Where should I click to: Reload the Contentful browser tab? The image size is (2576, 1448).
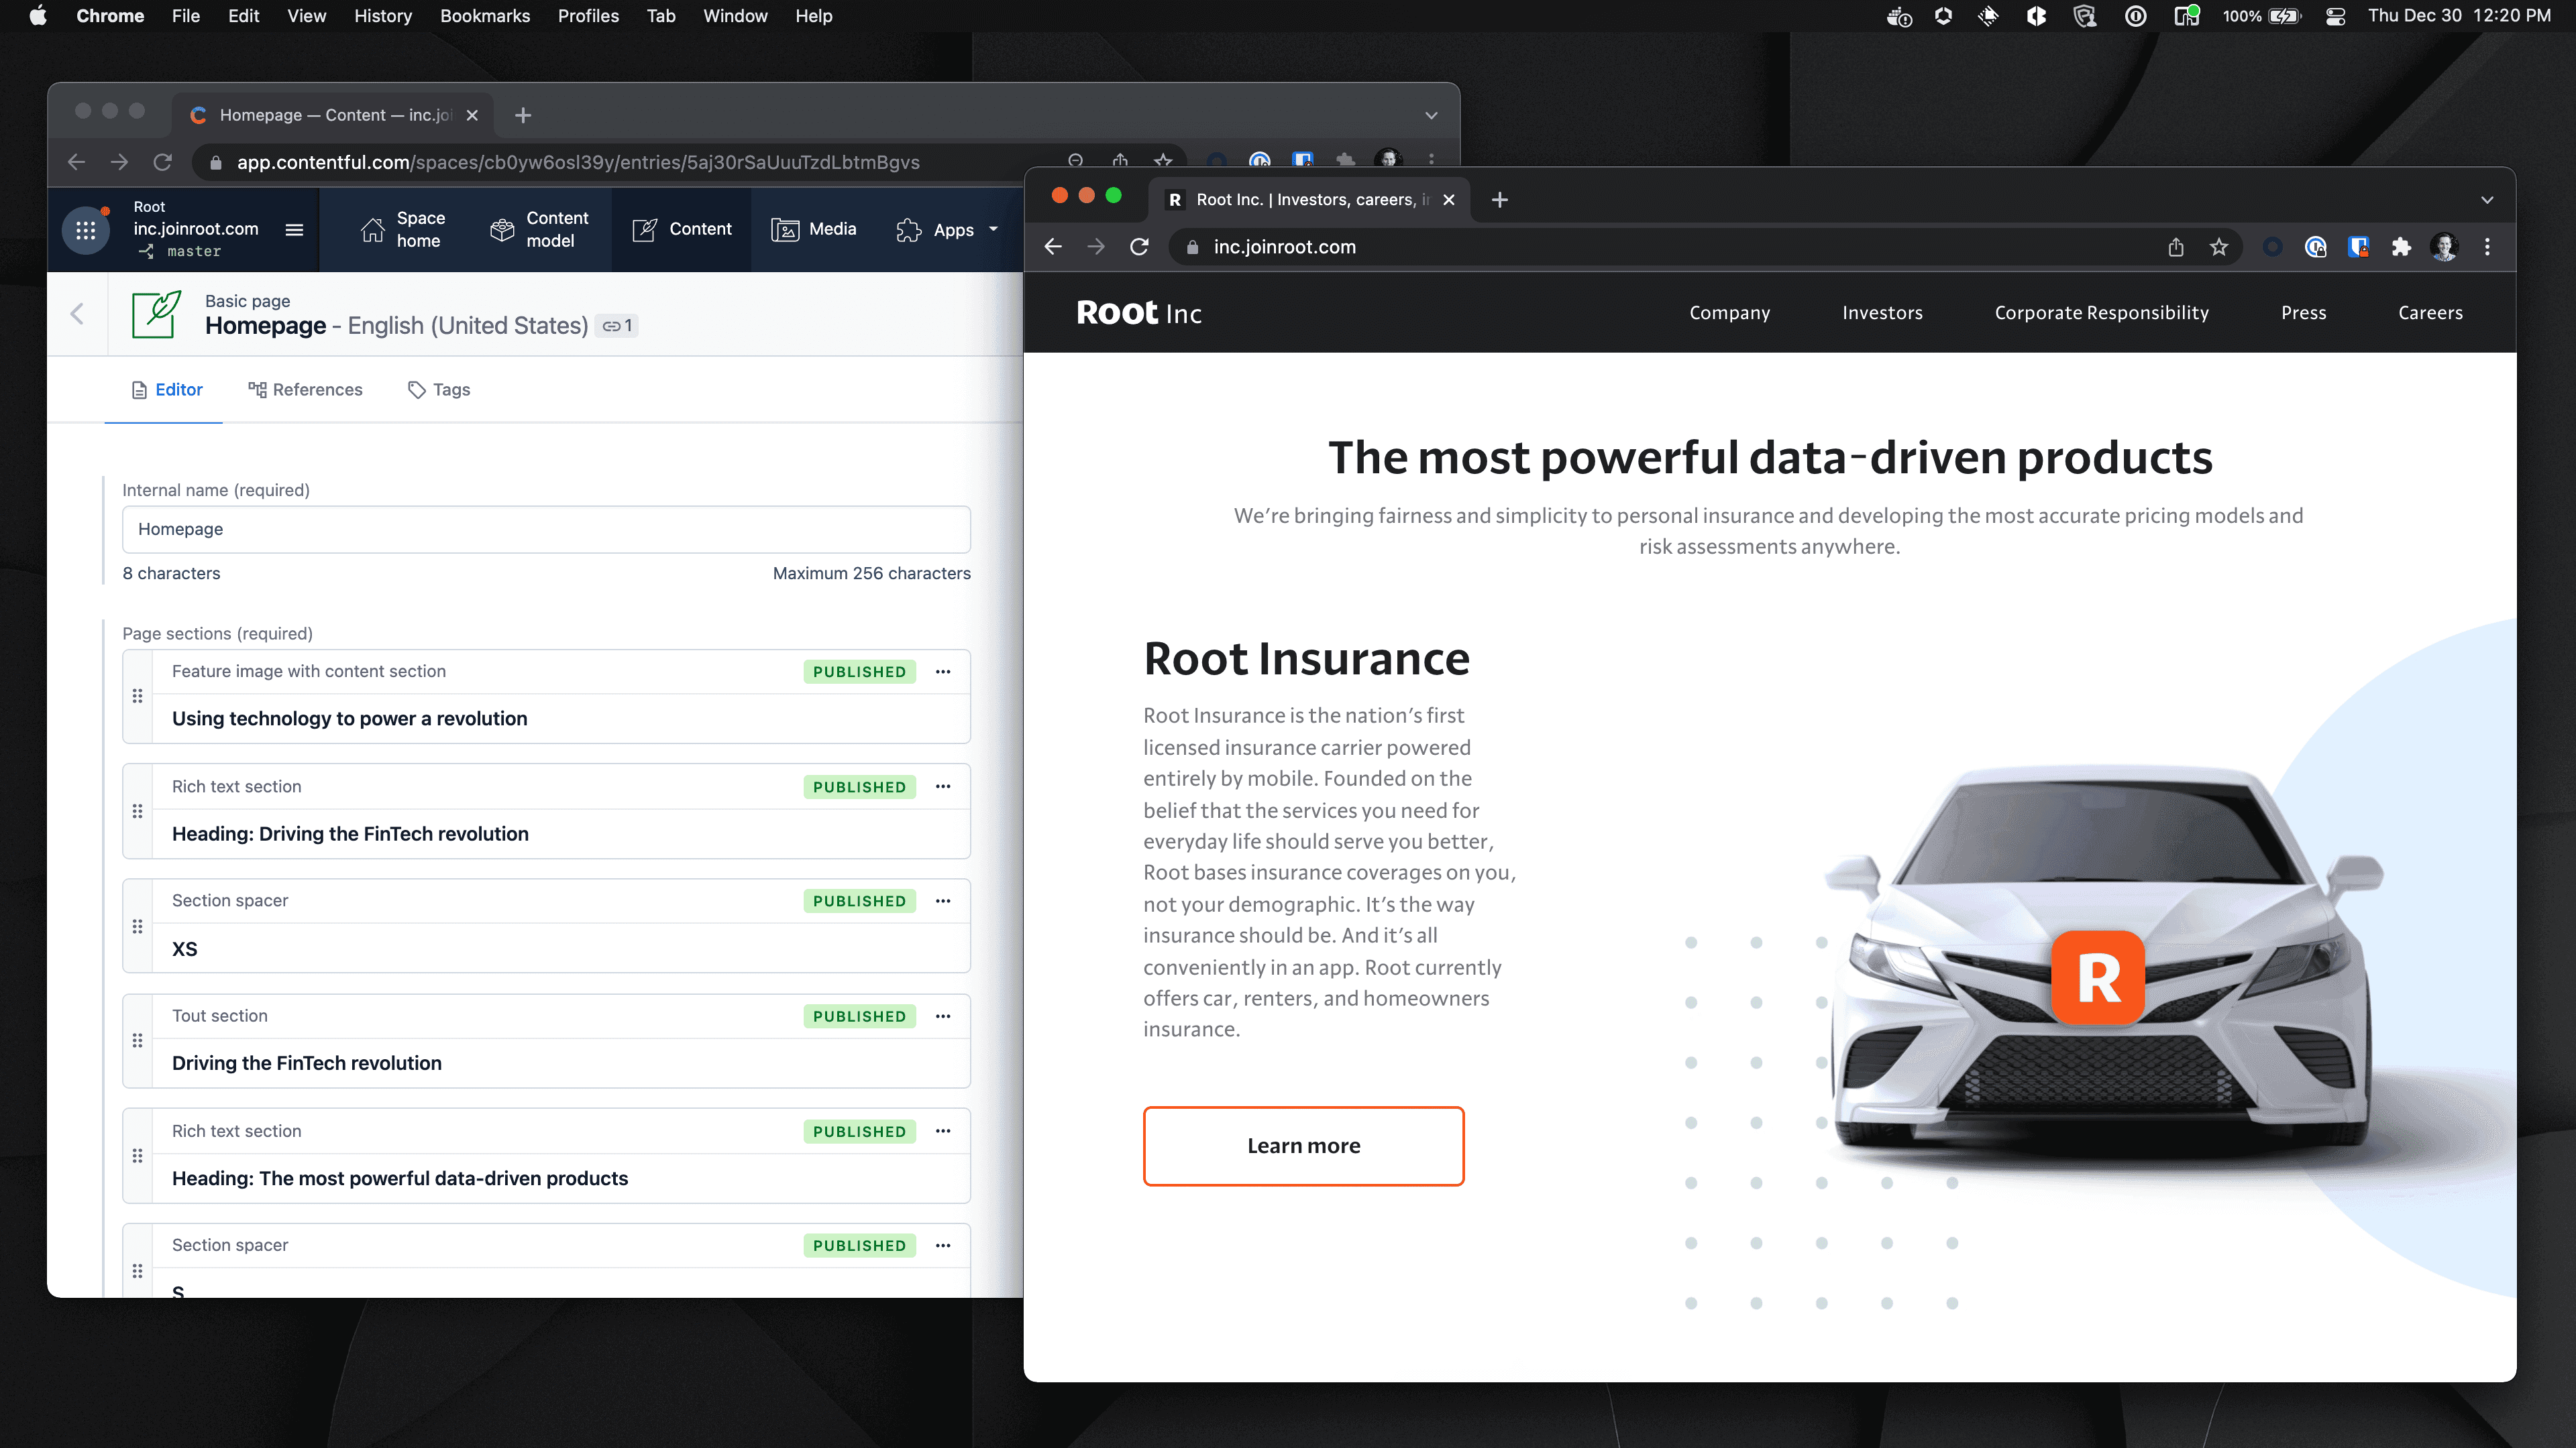(162, 162)
